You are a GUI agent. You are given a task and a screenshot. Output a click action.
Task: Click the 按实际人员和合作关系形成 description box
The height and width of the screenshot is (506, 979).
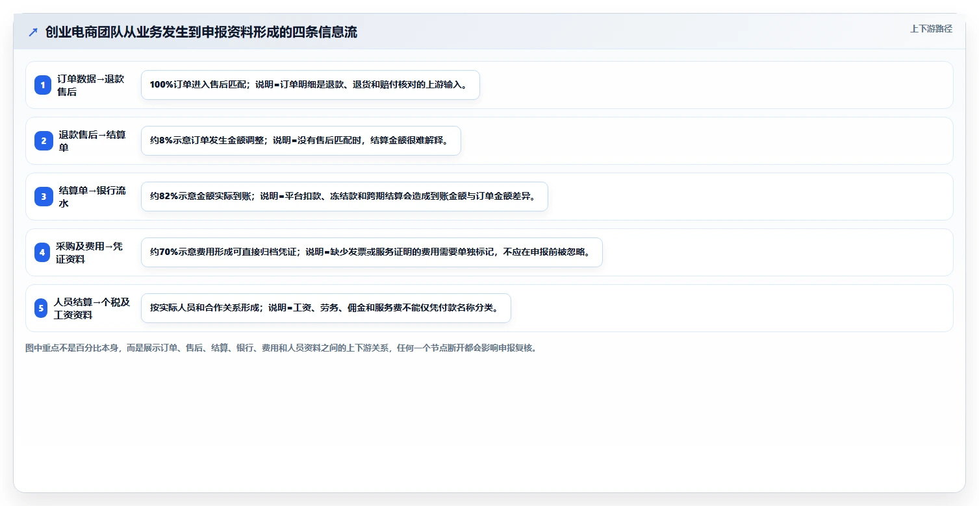pyautogui.click(x=326, y=308)
